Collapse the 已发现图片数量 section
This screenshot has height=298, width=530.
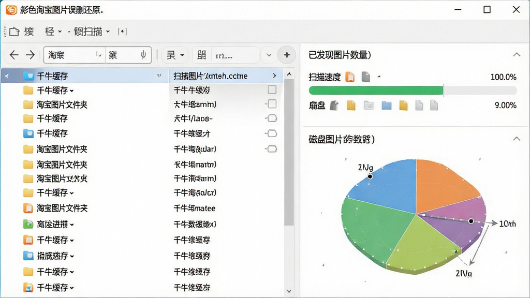click(x=517, y=54)
